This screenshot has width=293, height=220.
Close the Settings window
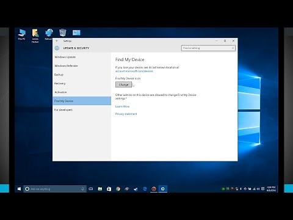233,41
